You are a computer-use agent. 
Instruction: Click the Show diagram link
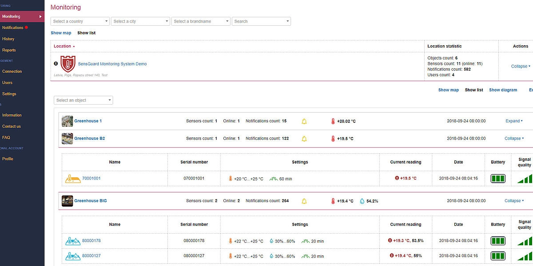tap(503, 90)
